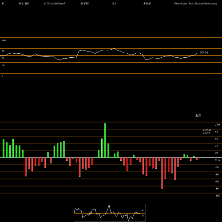
Task: Click the MR axis label -40
Action: click(x=217, y=174)
